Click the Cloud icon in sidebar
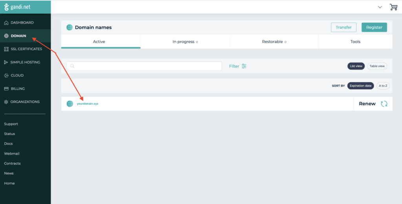The height and width of the screenshot is (204, 402). point(6,76)
